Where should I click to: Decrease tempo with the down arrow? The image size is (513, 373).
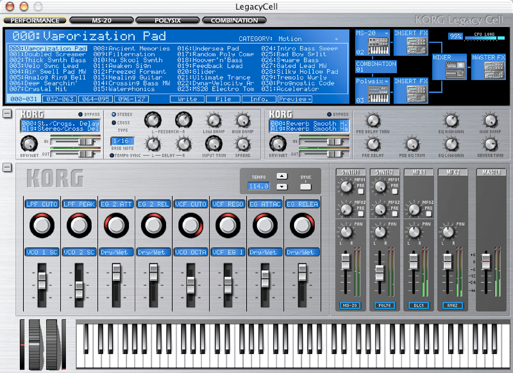pos(282,187)
